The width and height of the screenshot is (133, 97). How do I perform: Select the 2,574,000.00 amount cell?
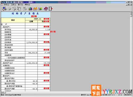31,43
